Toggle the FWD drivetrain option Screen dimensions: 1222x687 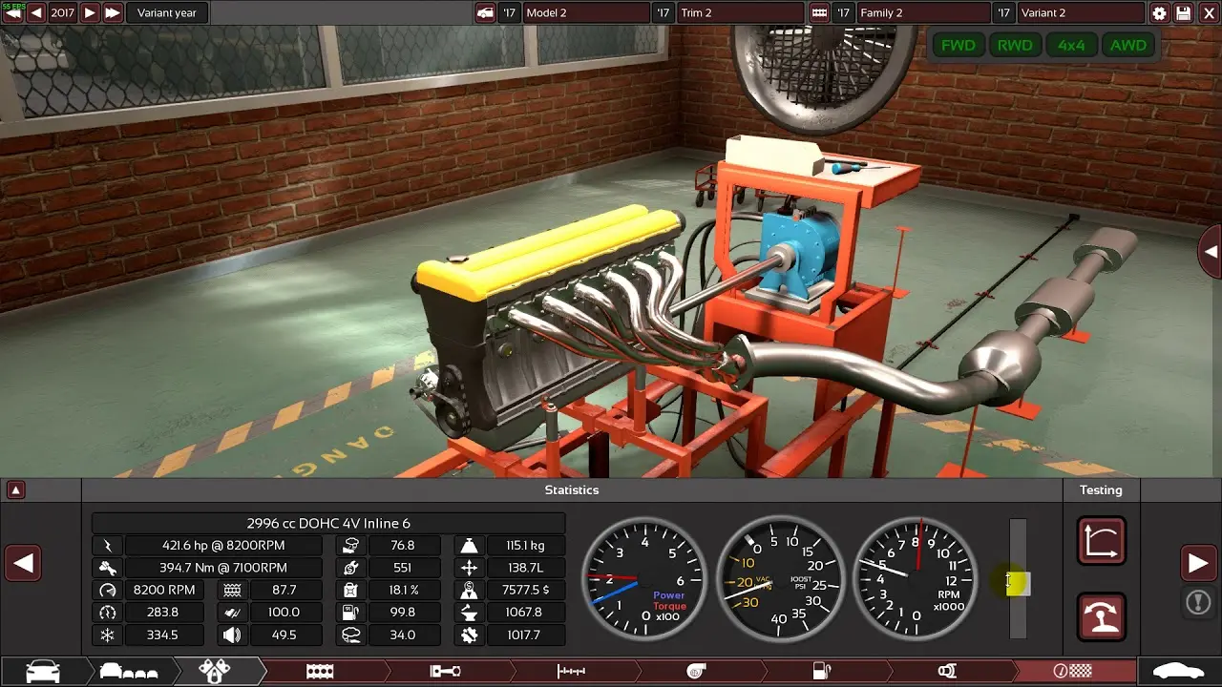(x=959, y=45)
